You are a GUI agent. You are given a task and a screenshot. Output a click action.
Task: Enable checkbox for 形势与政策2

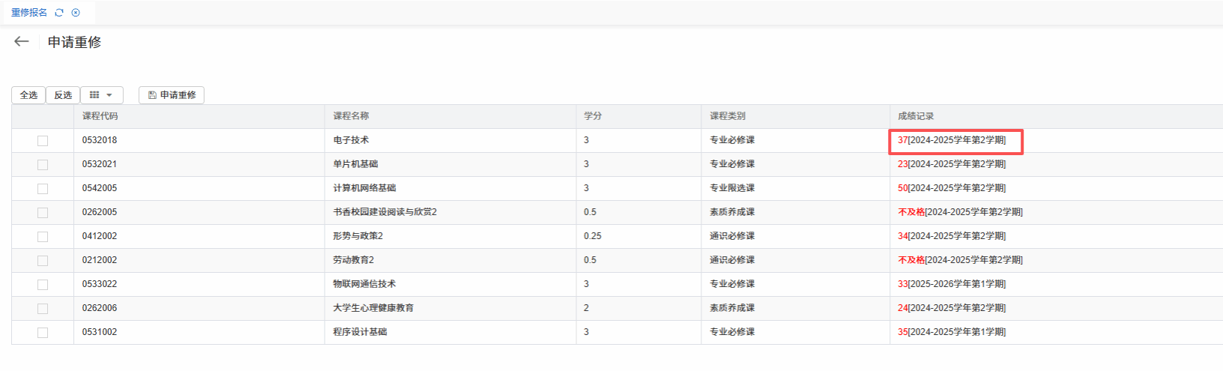(43, 237)
